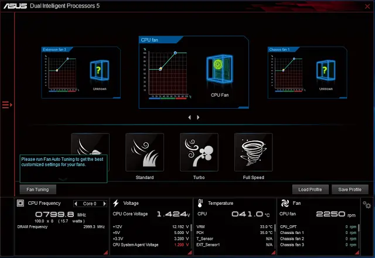This screenshot has height=258, width=375.
Task: Click the Chassis fan 2 rpm row
Action: point(318,239)
